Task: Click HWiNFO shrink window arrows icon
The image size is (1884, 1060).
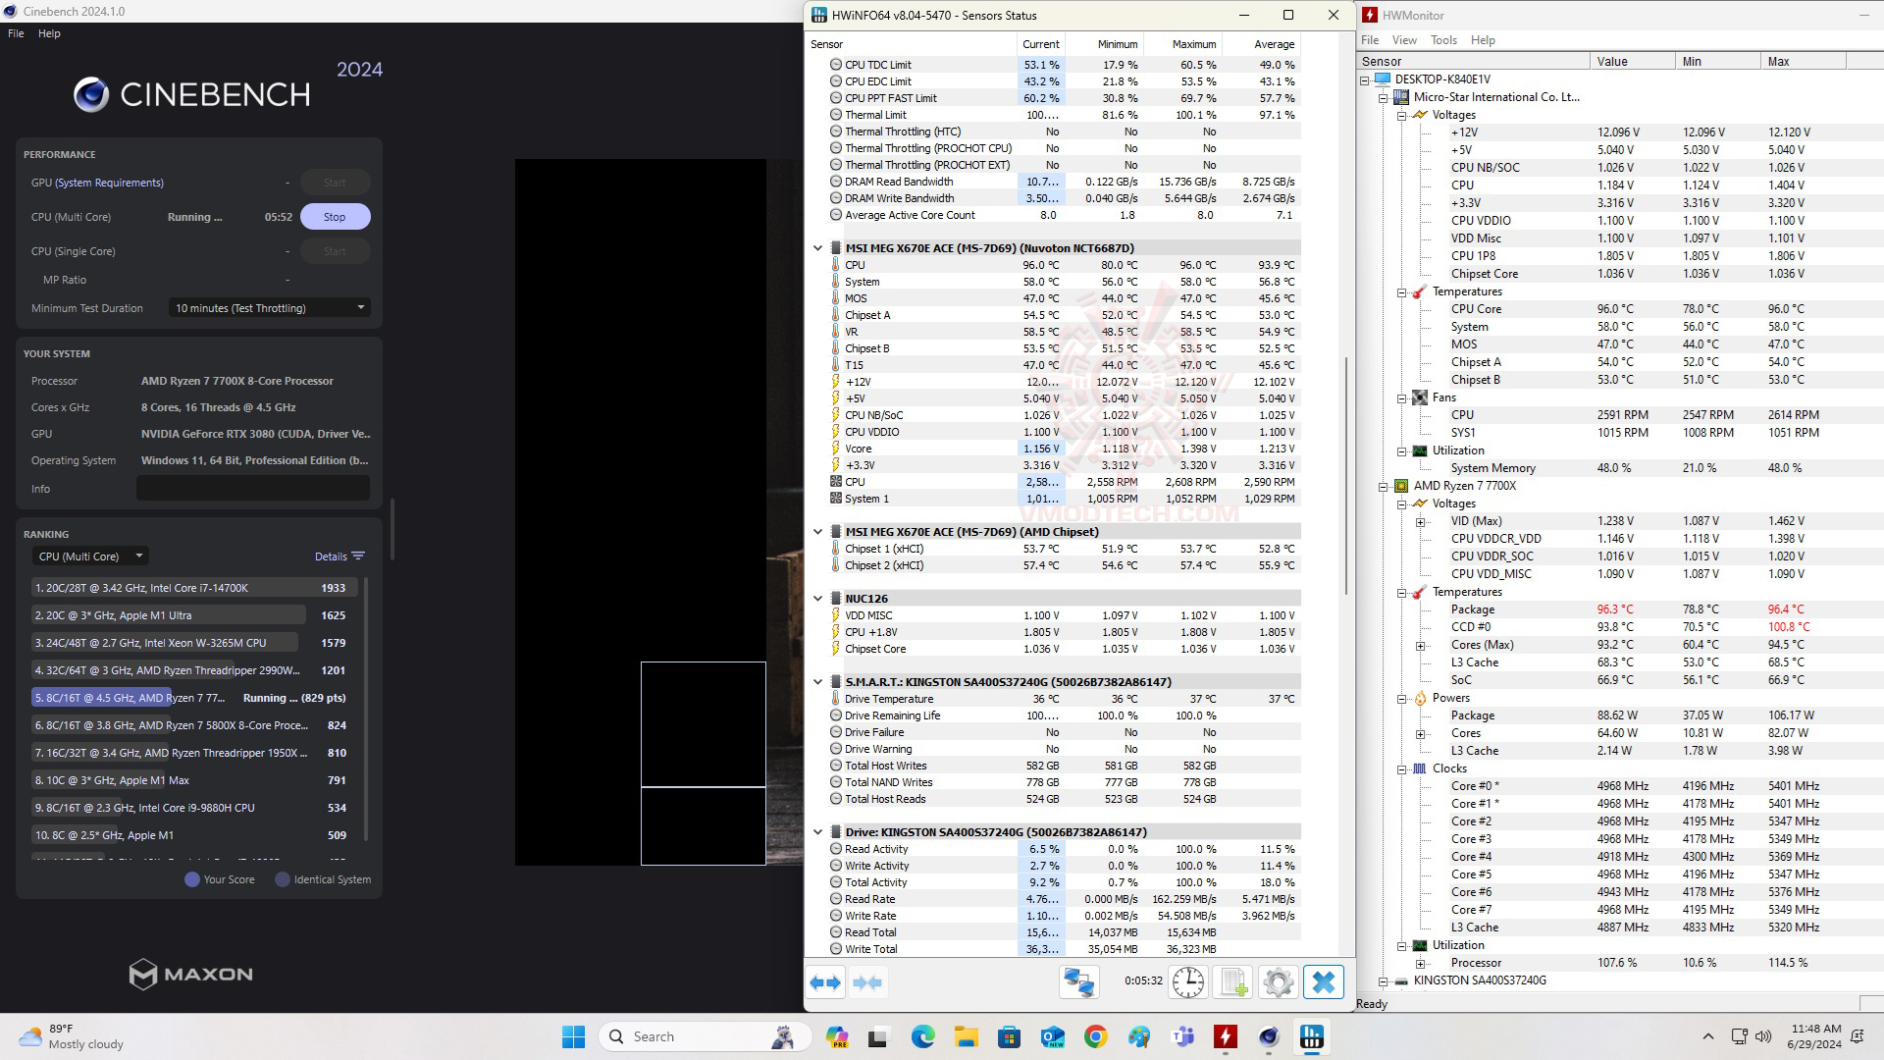Action: [x=867, y=982]
